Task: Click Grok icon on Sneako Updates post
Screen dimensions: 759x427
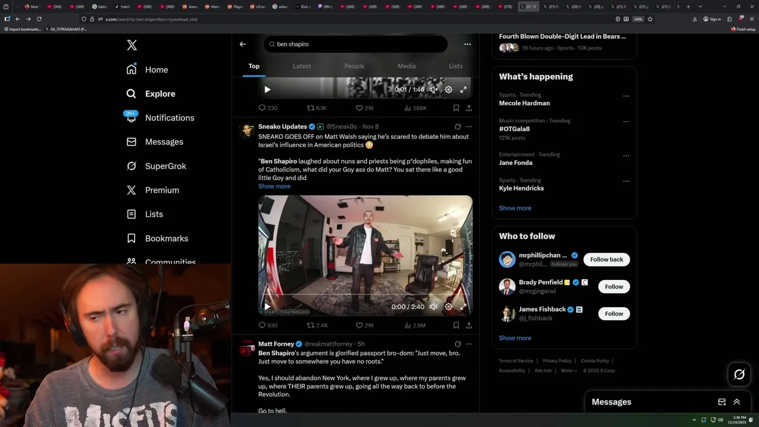Action: [x=458, y=126]
